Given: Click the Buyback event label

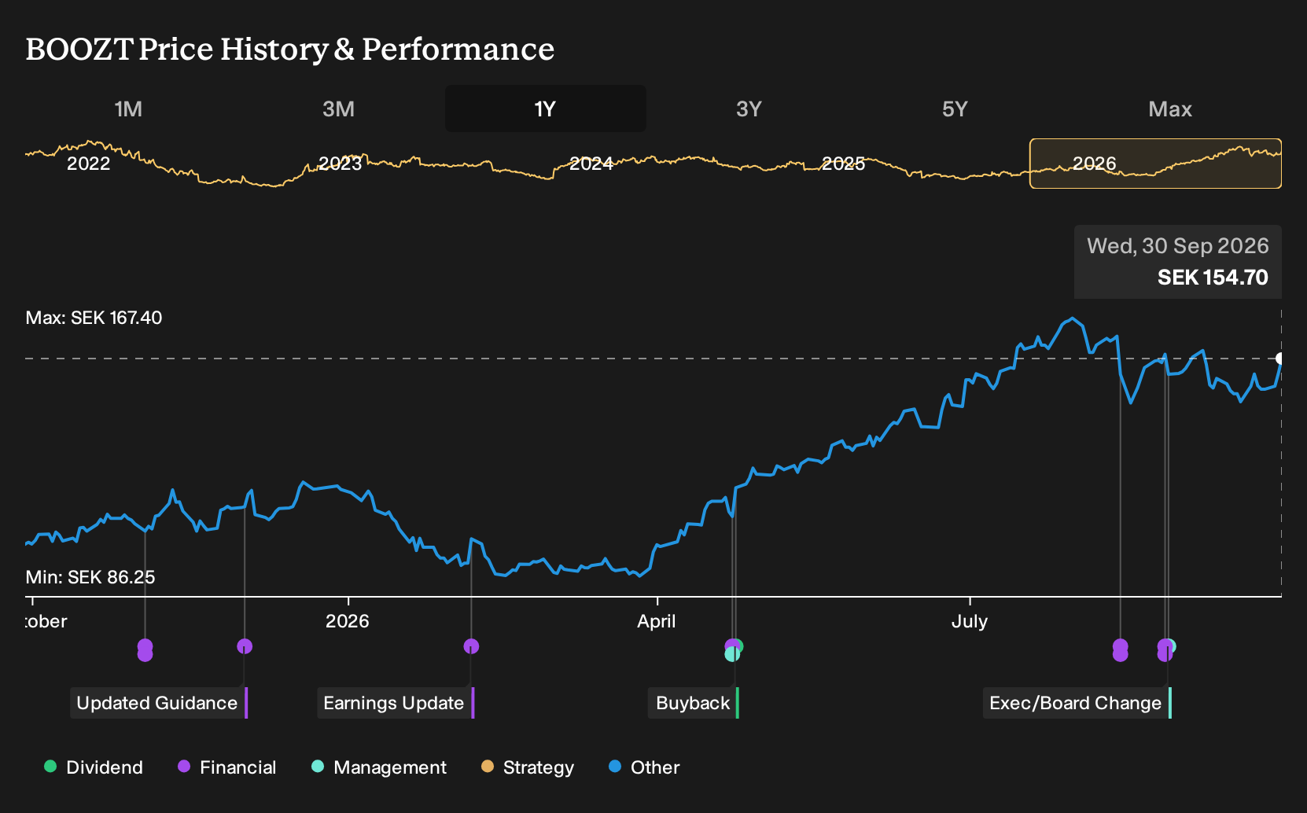Looking at the screenshot, I should click(x=694, y=703).
